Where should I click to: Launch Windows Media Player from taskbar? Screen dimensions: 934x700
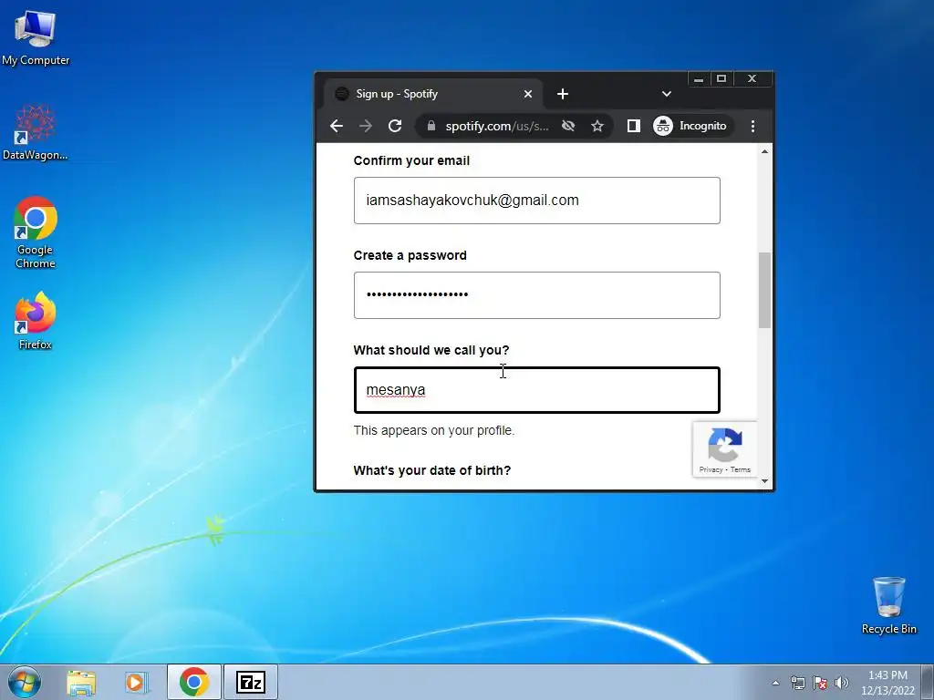click(136, 682)
